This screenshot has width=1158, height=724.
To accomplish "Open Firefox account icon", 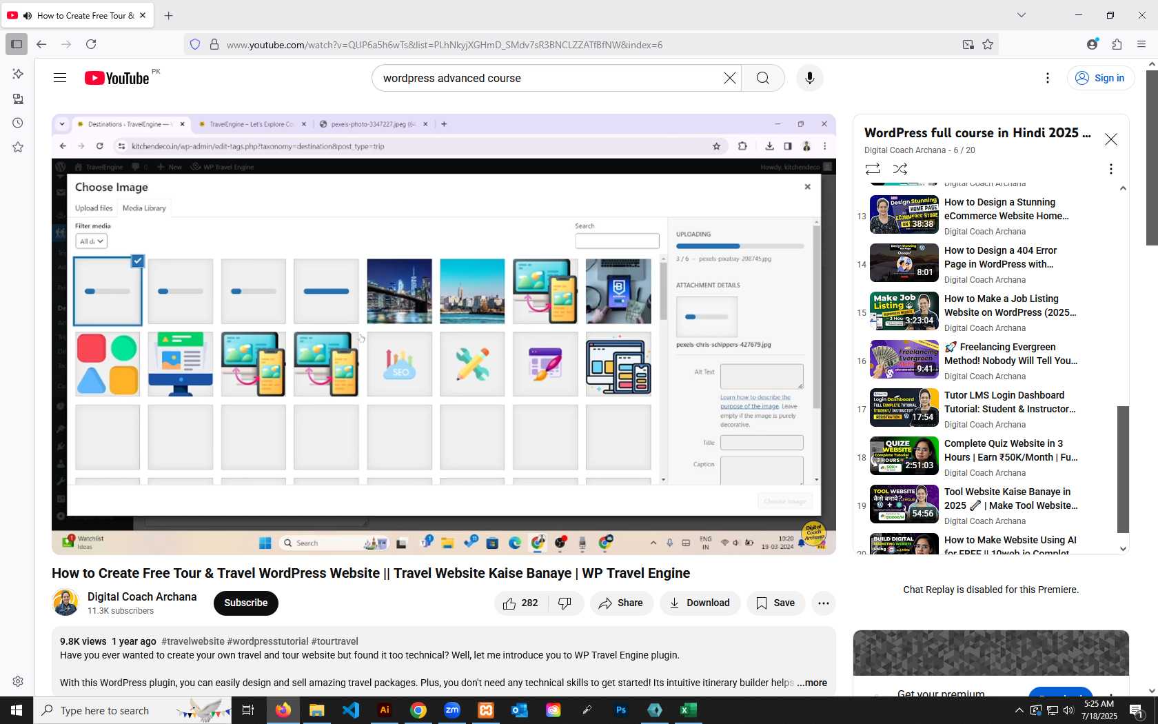I will pyautogui.click(x=1092, y=44).
